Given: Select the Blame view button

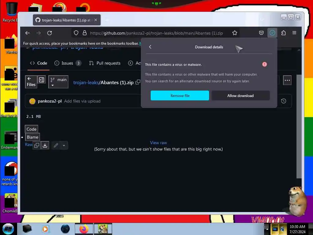Looking at the screenshot, I should [x=32, y=137].
